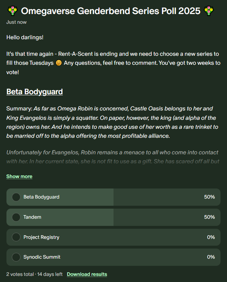Image resolution: width=227 pixels, height=282 pixels.
Task: Click the faded Unfortunately for Evangelos paragraph
Action: pyautogui.click(x=112, y=157)
